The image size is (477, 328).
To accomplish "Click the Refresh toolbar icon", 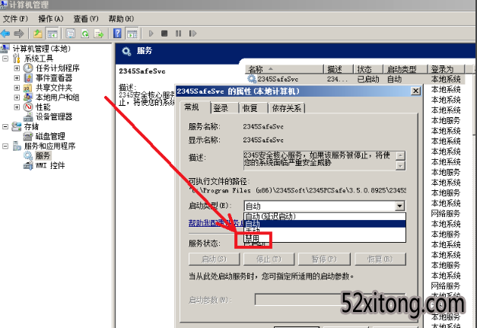I will 85,33.
